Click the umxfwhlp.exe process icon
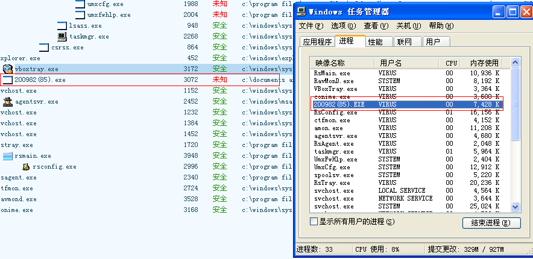The image size is (533, 259). click(80, 14)
